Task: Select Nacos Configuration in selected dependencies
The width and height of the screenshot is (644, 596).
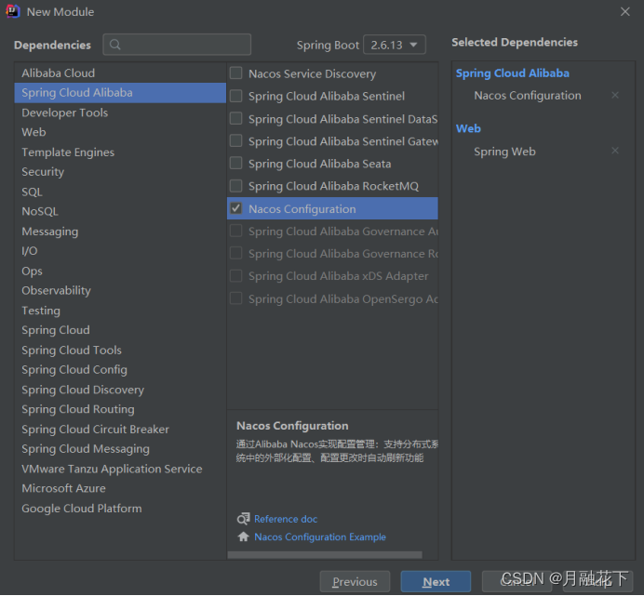Action: [528, 96]
